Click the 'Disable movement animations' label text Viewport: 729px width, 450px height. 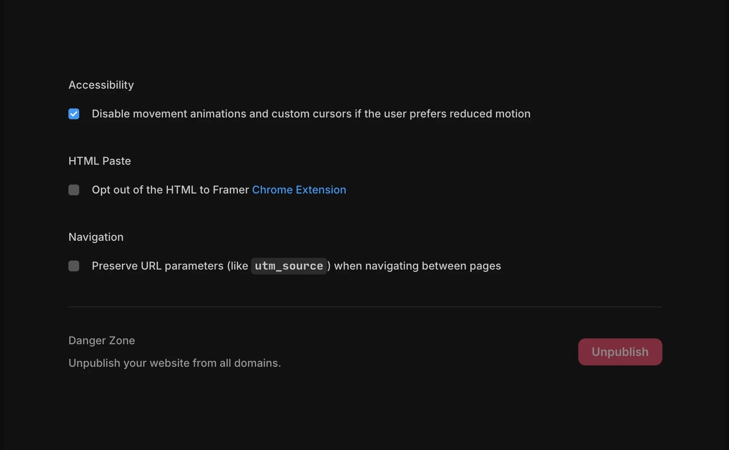click(x=311, y=114)
